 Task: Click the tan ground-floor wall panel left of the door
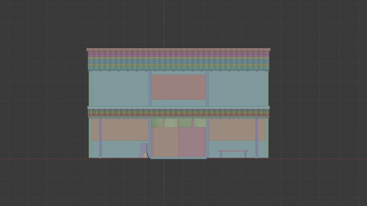[120, 129]
